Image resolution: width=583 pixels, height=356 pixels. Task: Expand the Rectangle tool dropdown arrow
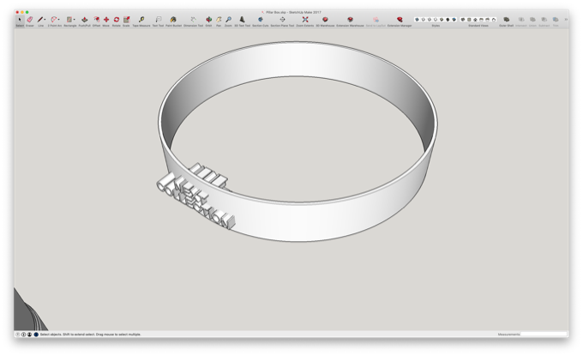[x=74, y=20]
